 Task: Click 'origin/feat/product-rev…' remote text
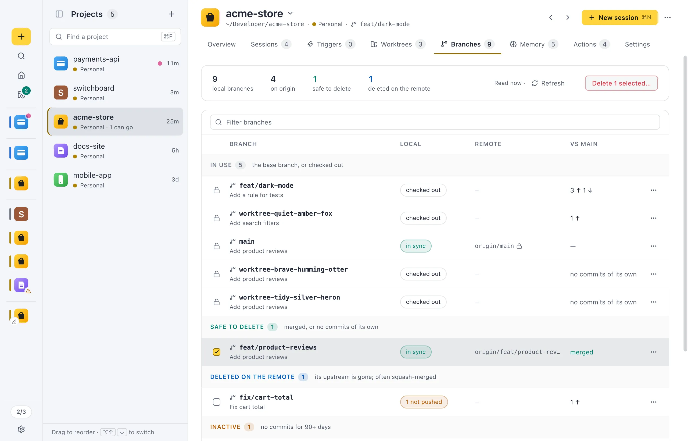(x=517, y=352)
